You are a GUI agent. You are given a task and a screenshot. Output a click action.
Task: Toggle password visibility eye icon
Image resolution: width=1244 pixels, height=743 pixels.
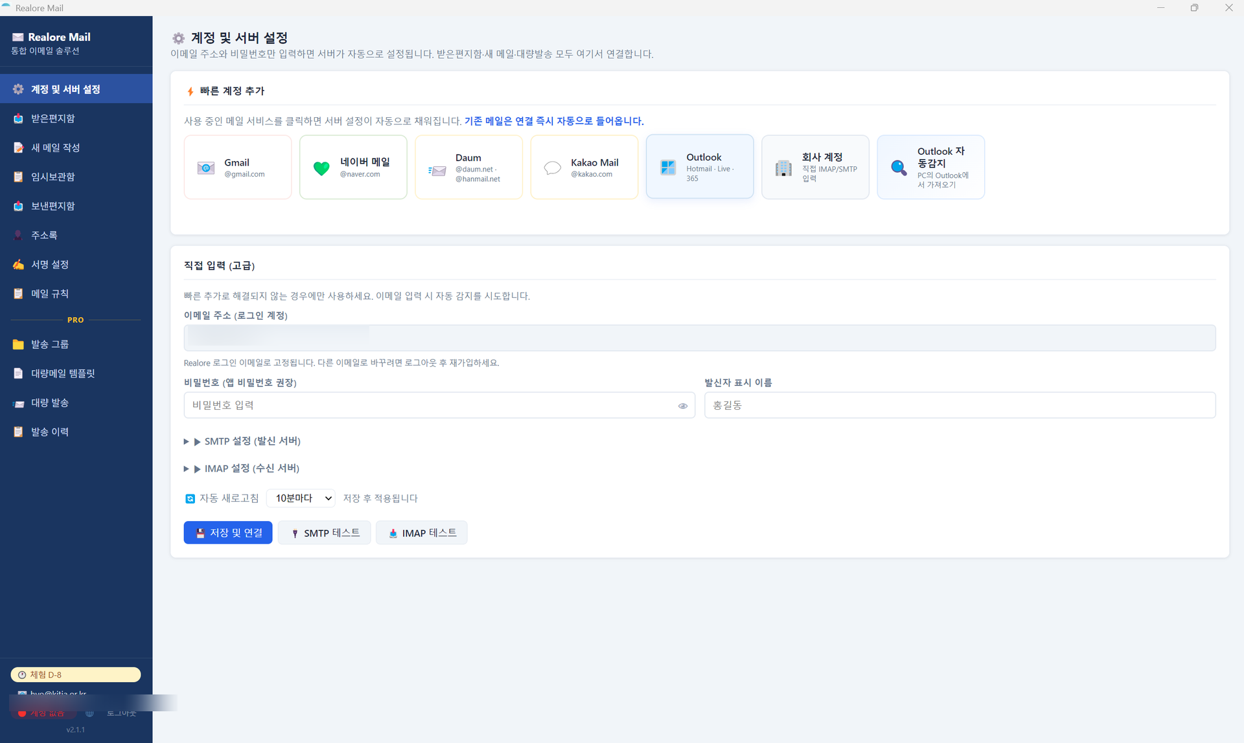pos(682,406)
